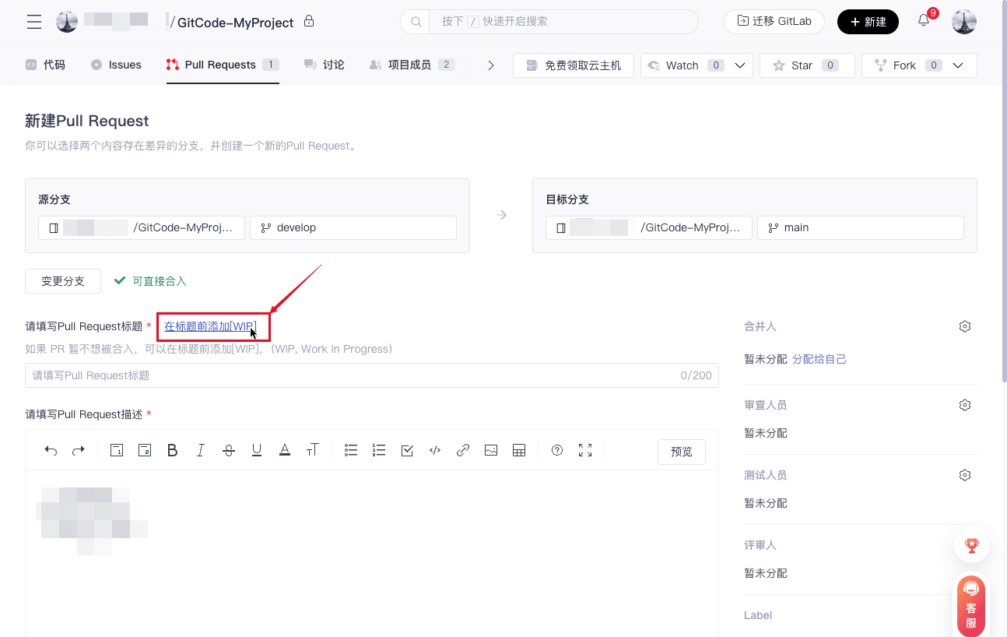Open the 讨论 tab
Screen dimensions: 1007x637
[325, 65]
